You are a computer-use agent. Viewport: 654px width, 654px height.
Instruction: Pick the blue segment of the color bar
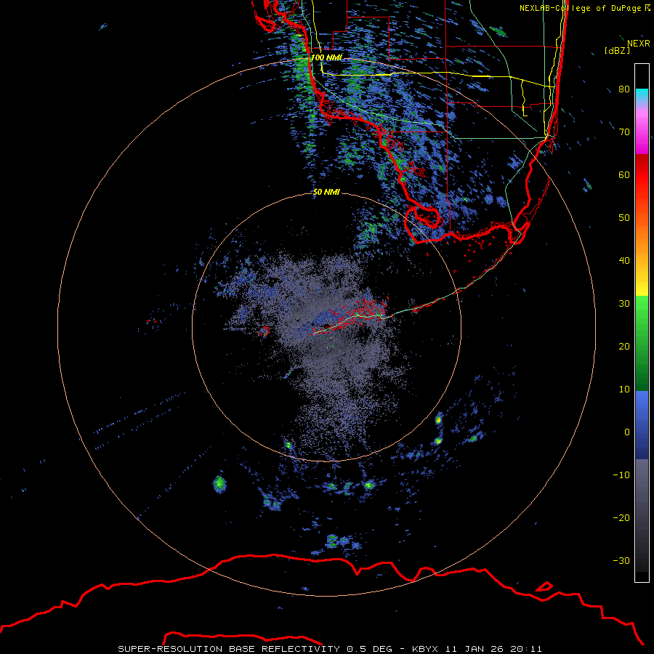[x=642, y=425]
